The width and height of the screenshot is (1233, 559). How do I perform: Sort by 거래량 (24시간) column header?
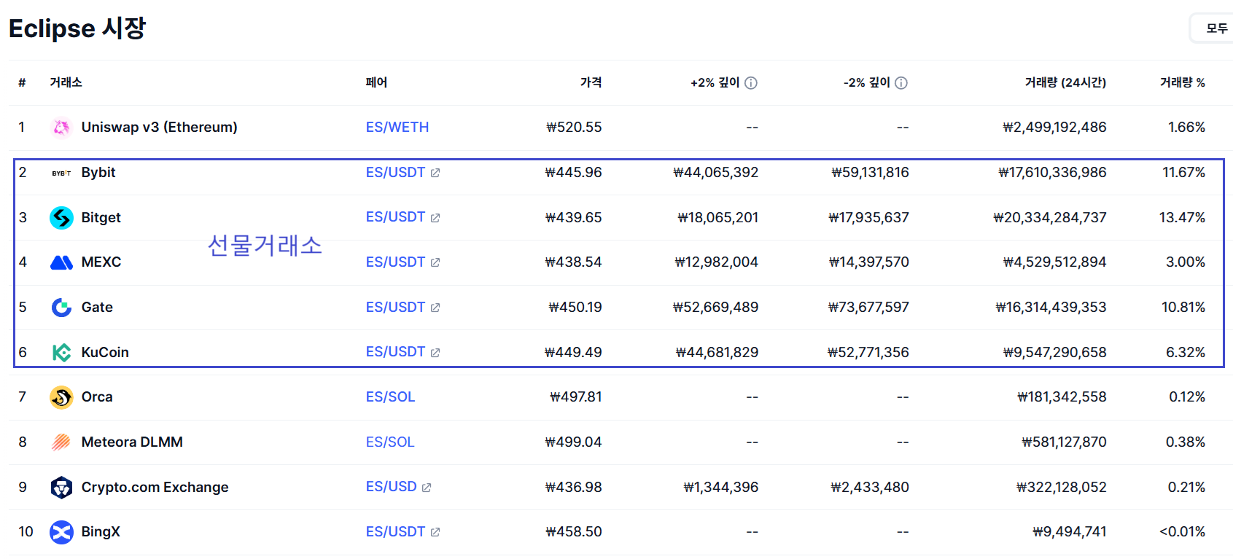pos(1066,82)
